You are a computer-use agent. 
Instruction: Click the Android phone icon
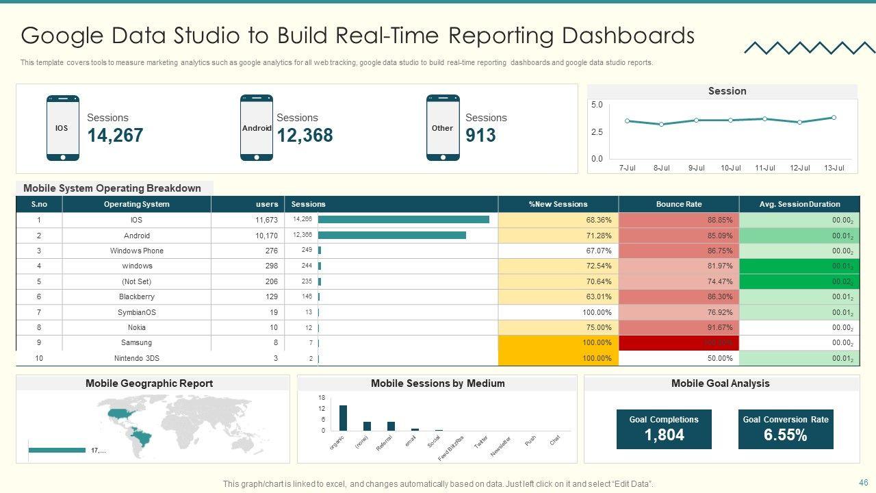[x=257, y=128]
